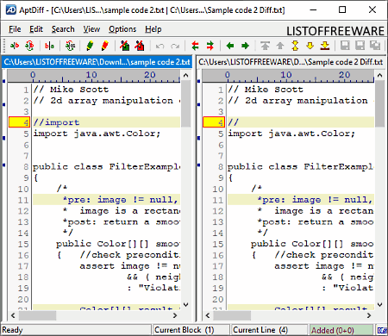This screenshot has width=388, height=336.
Task: Click the red right-pointing double arrow icon
Action: (210, 46)
